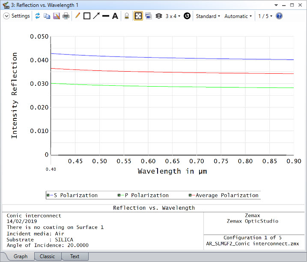Click the Refresh update arrows icon
Viewport: 307px width, 262px height.
(x=38, y=16)
